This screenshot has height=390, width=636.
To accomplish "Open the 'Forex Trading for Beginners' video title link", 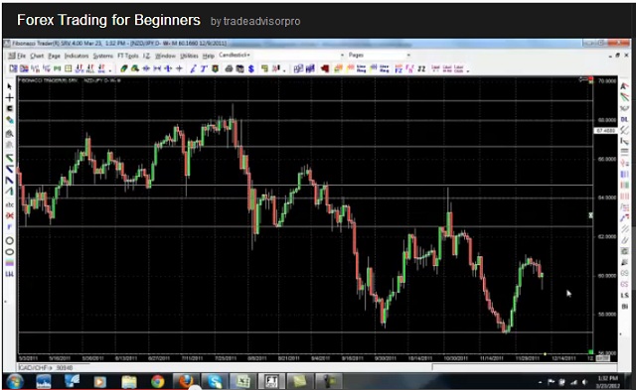I will tap(108, 20).
